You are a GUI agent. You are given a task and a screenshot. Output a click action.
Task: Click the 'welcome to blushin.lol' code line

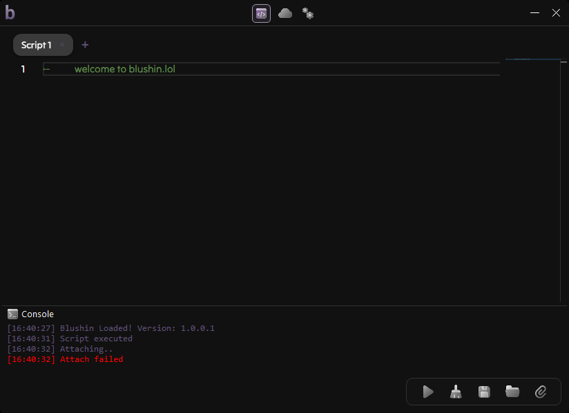click(124, 69)
